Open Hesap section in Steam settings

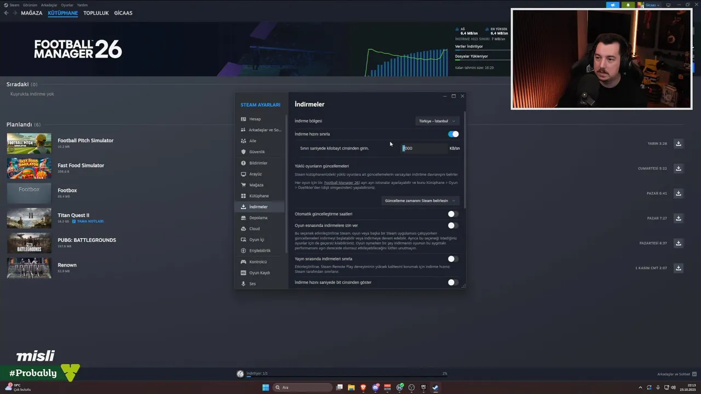pyautogui.click(x=259, y=119)
